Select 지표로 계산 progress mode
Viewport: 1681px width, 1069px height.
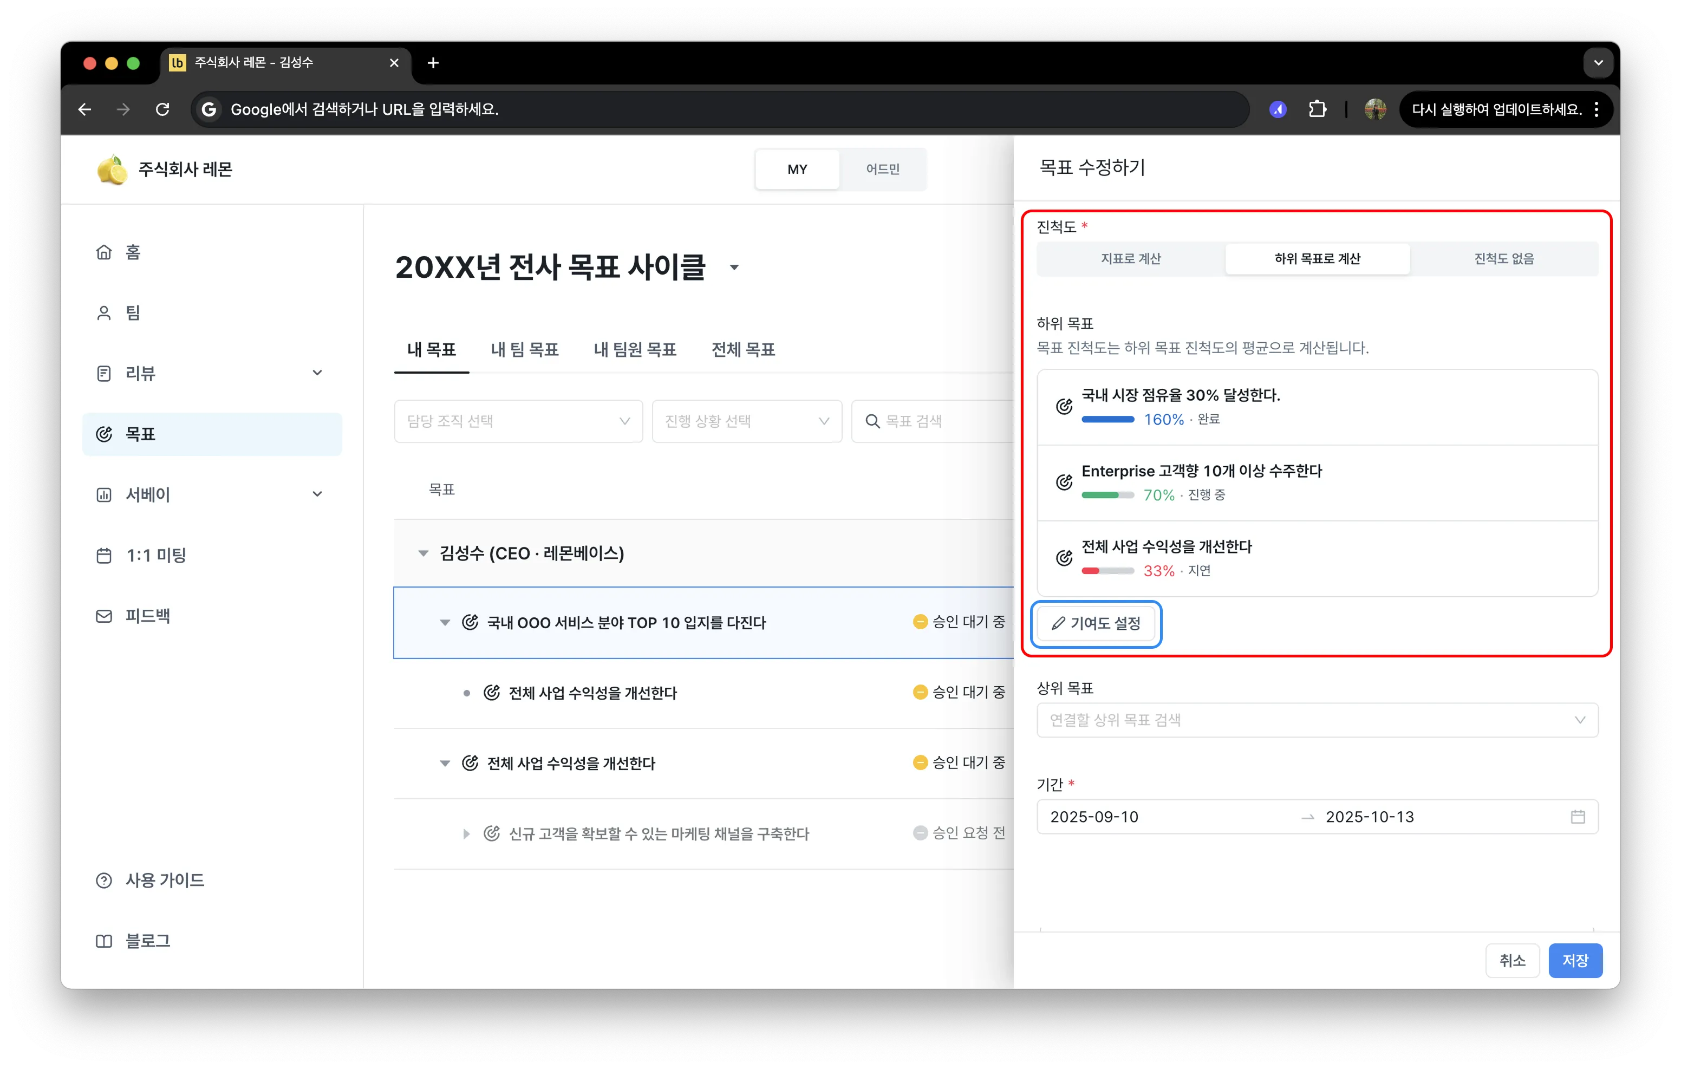tap(1131, 258)
